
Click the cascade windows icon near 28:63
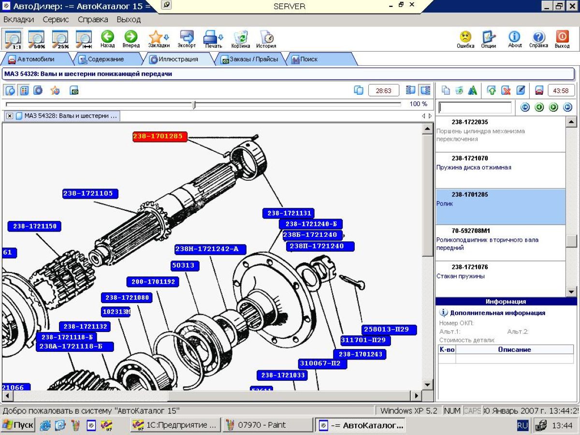point(359,90)
